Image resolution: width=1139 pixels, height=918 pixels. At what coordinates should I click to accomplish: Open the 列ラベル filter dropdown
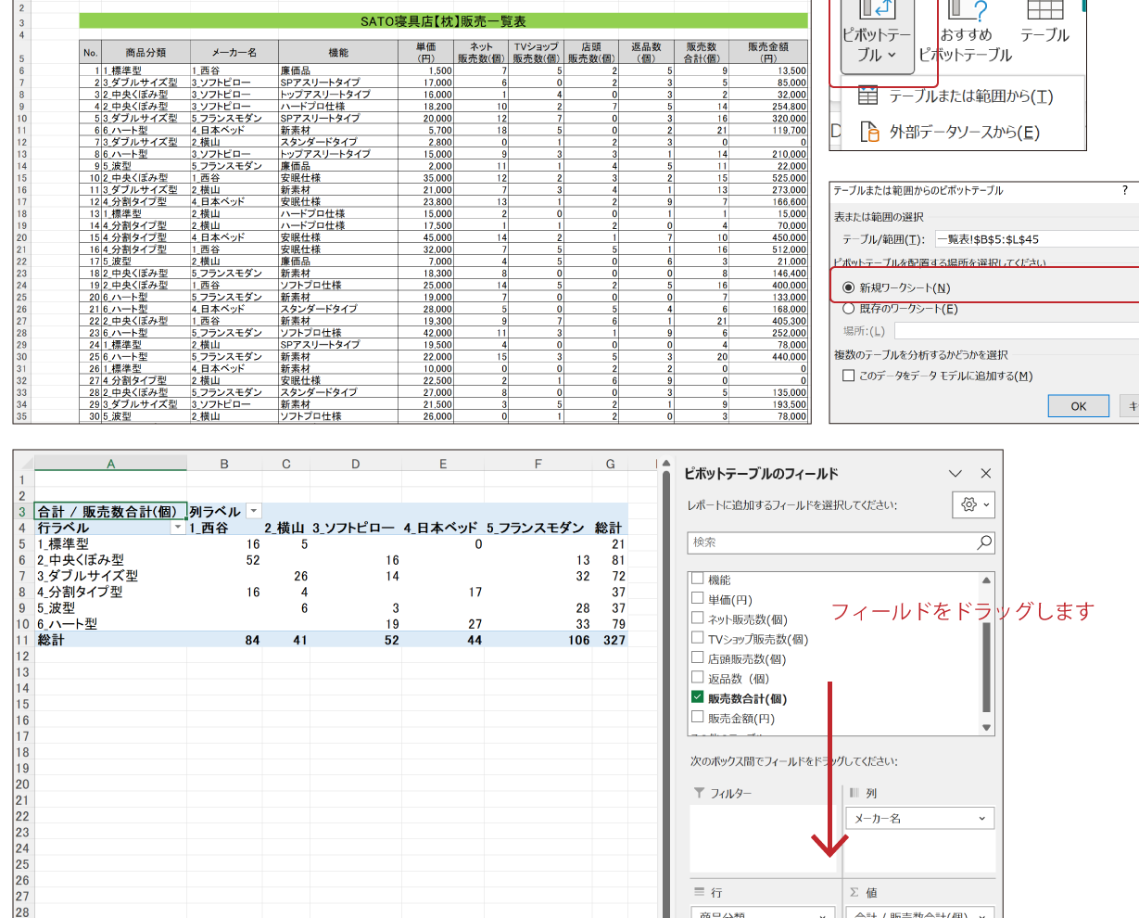point(253,512)
